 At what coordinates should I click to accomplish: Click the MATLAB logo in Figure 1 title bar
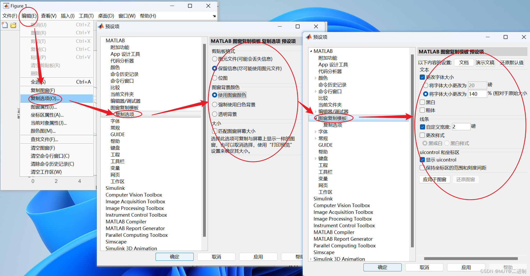(6, 6)
